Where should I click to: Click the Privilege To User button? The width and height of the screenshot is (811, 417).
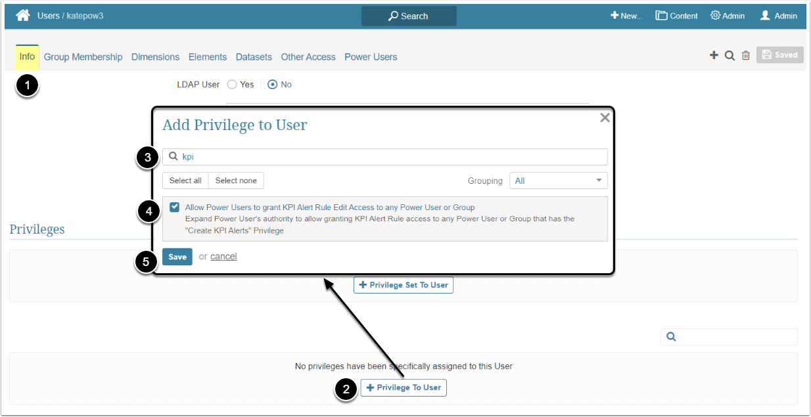404,387
